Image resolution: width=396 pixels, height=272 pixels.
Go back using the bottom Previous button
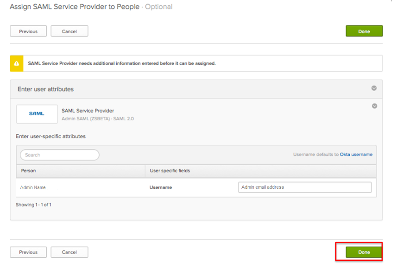click(x=28, y=252)
